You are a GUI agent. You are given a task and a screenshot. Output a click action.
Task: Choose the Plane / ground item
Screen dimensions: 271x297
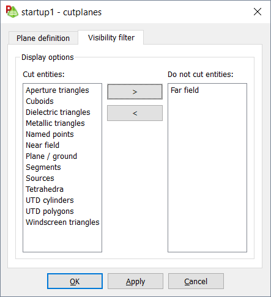click(x=51, y=156)
